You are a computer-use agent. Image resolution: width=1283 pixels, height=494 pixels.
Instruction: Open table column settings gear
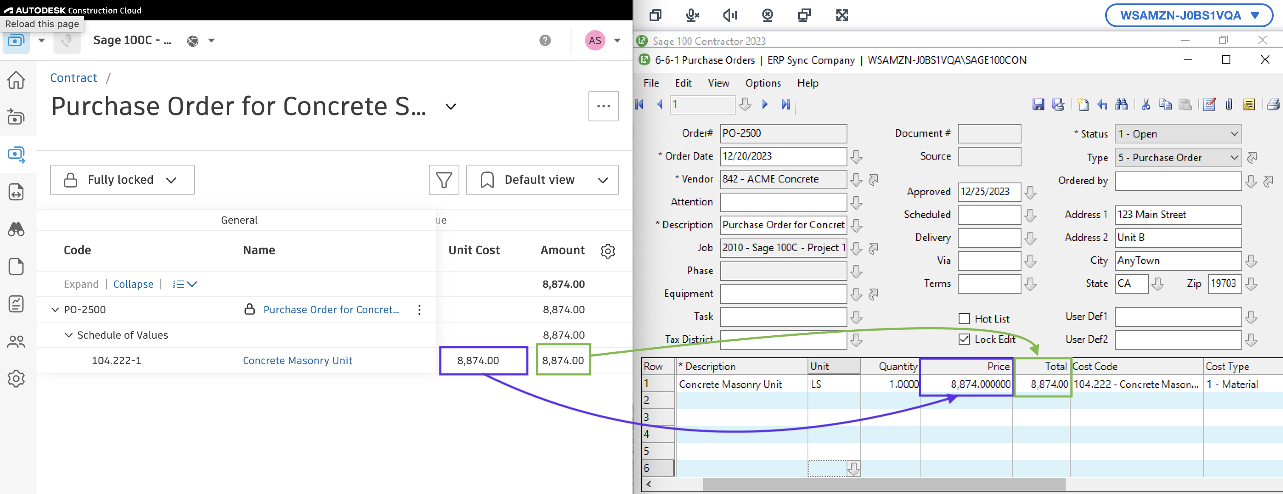(x=608, y=251)
